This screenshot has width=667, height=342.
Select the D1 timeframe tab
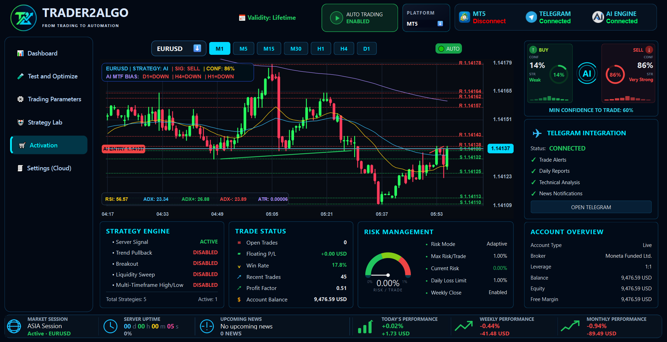367,49
